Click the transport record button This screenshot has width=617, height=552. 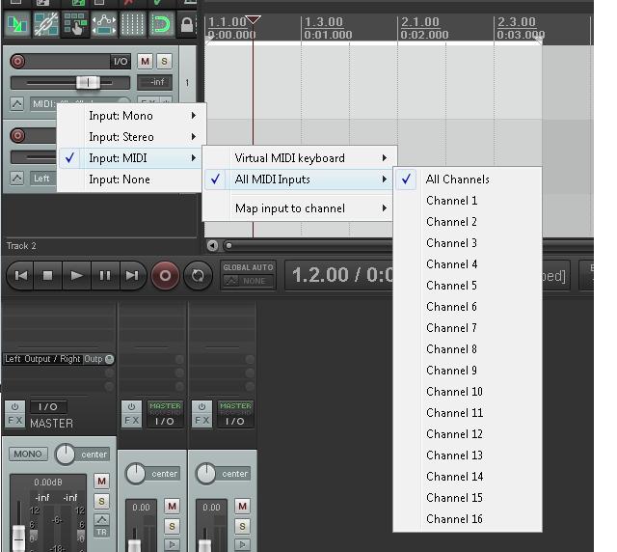[165, 275]
